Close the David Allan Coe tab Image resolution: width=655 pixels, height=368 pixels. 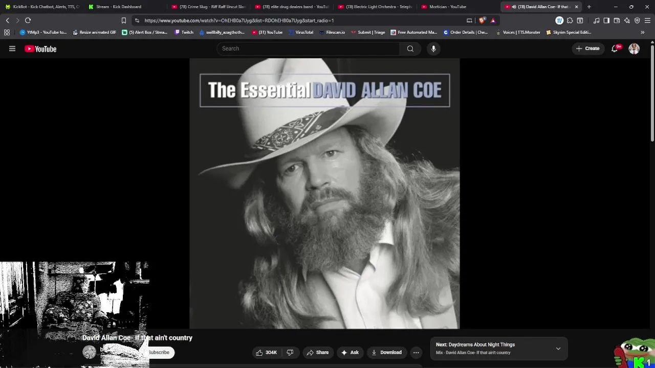pos(576,7)
